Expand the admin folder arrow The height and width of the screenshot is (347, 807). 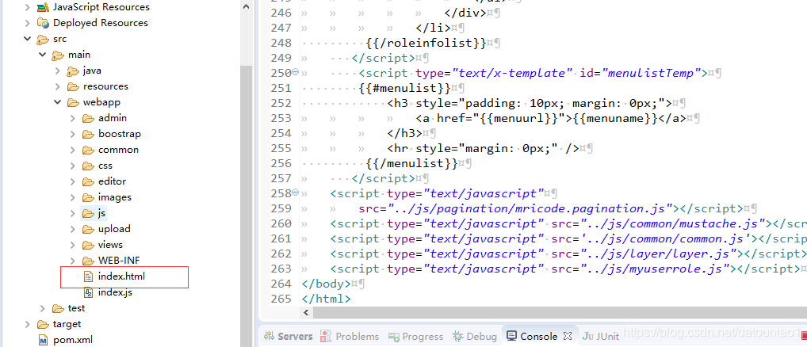tap(73, 118)
